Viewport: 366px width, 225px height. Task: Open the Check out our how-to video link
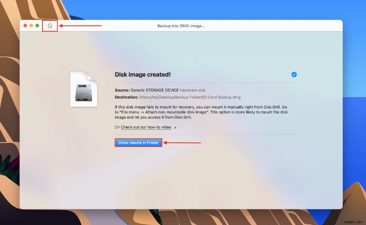[146, 127]
